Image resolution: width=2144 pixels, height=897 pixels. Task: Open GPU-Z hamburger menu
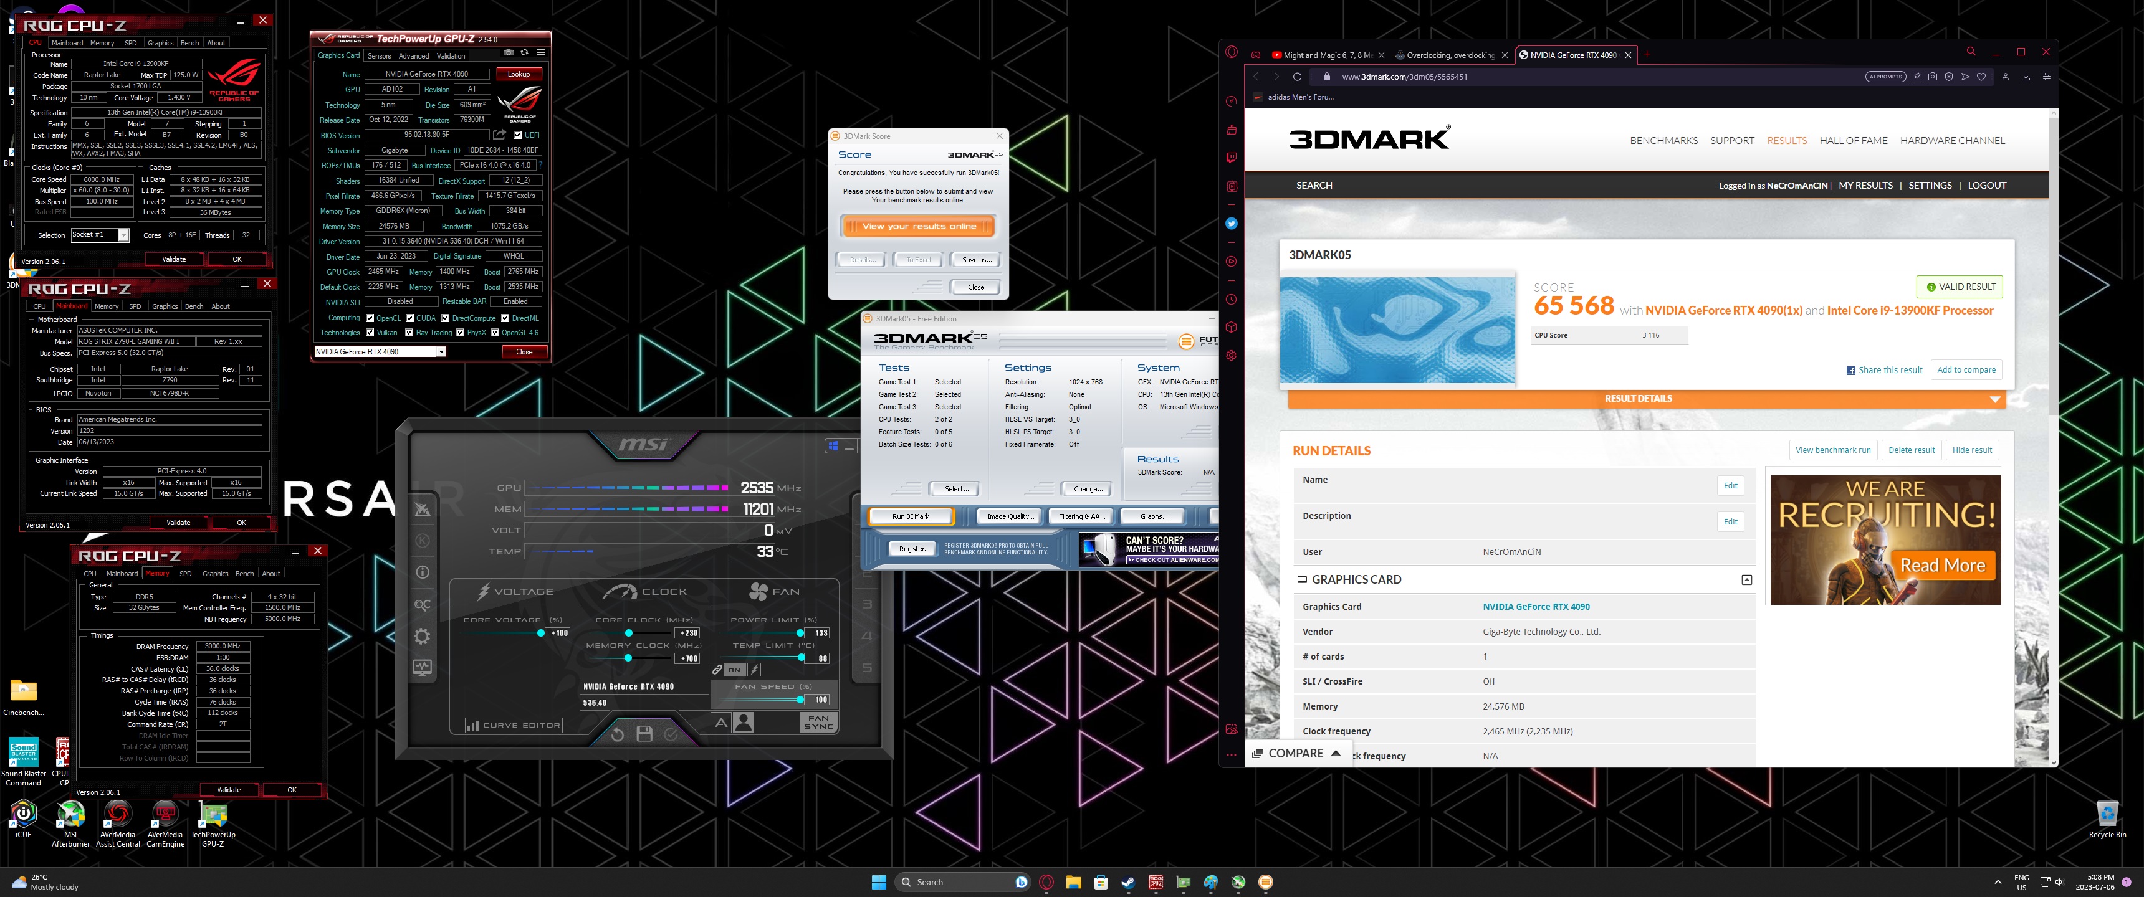[x=541, y=52]
